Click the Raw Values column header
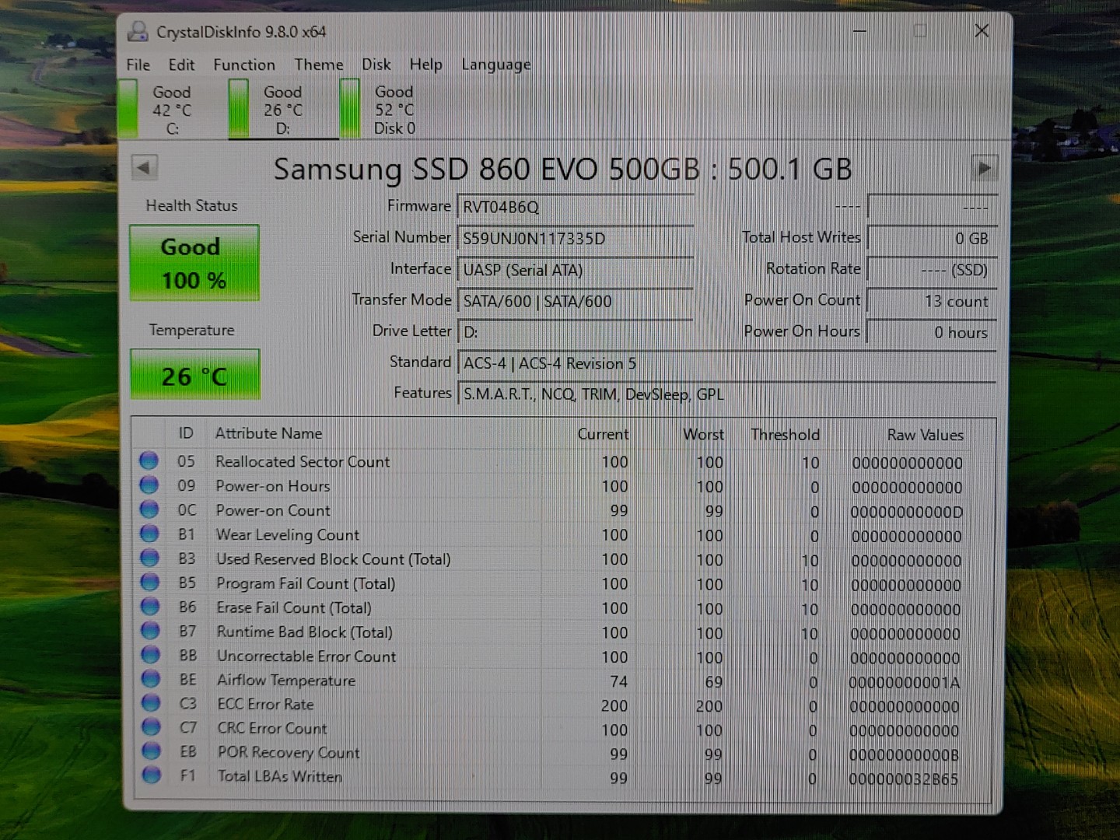The image size is (1120, 840). [926, 435]
